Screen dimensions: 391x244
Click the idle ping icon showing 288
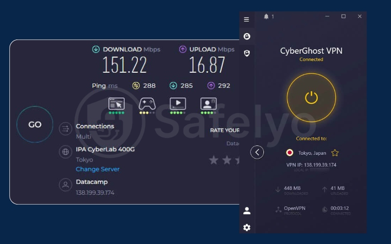(x=136, y=86)
